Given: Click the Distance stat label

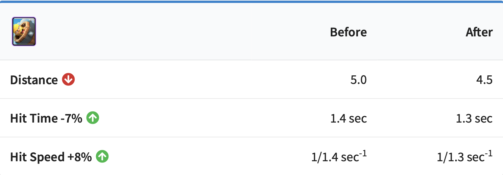Looking at the screenshot, I should point(34,80).
